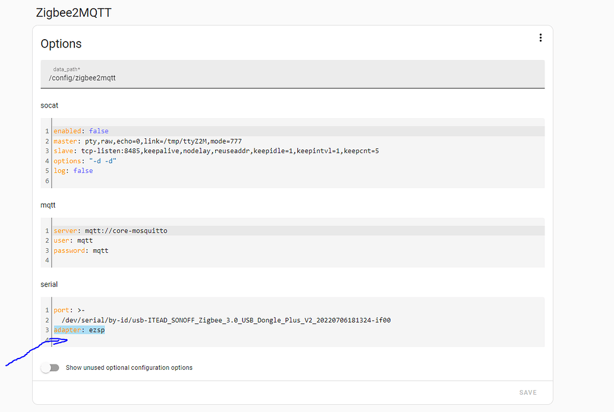Select the adapter: ezsp line
Viewport: 614px width, 412px height.
[79, 330]
